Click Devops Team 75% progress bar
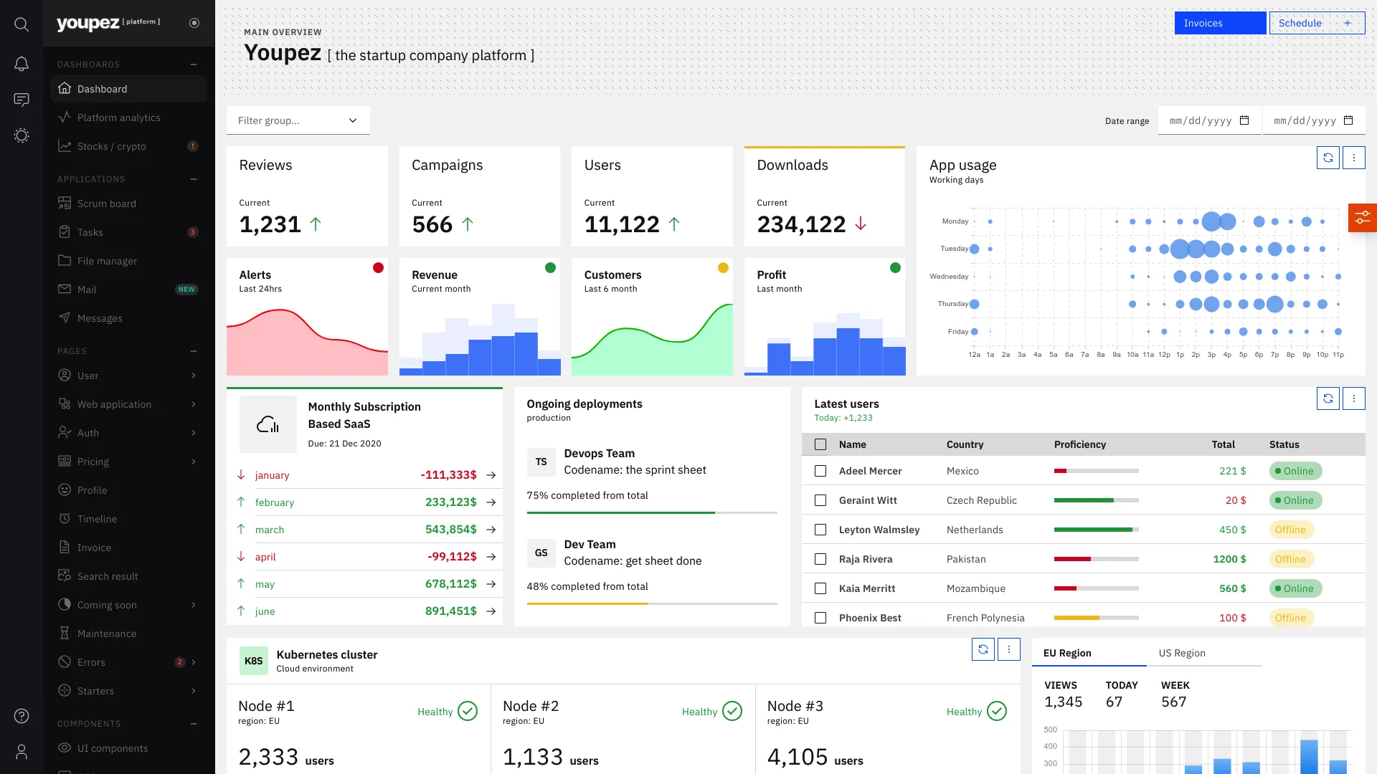The height and width of the screenshot is (774, 1377). coord(652,512)
